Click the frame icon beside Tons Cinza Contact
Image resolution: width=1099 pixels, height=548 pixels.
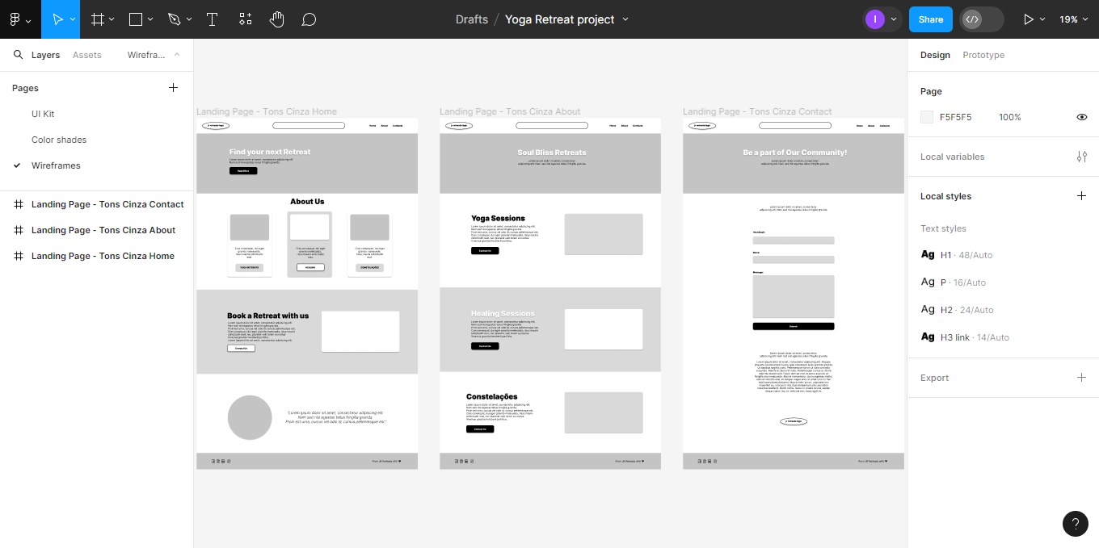click(x=18, y=204)
